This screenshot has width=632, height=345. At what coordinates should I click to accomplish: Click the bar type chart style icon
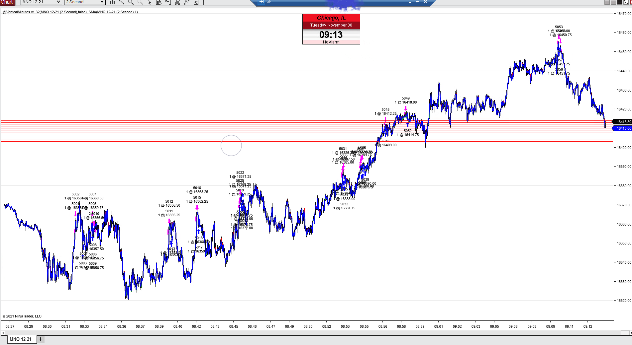[x=112, y=2]
